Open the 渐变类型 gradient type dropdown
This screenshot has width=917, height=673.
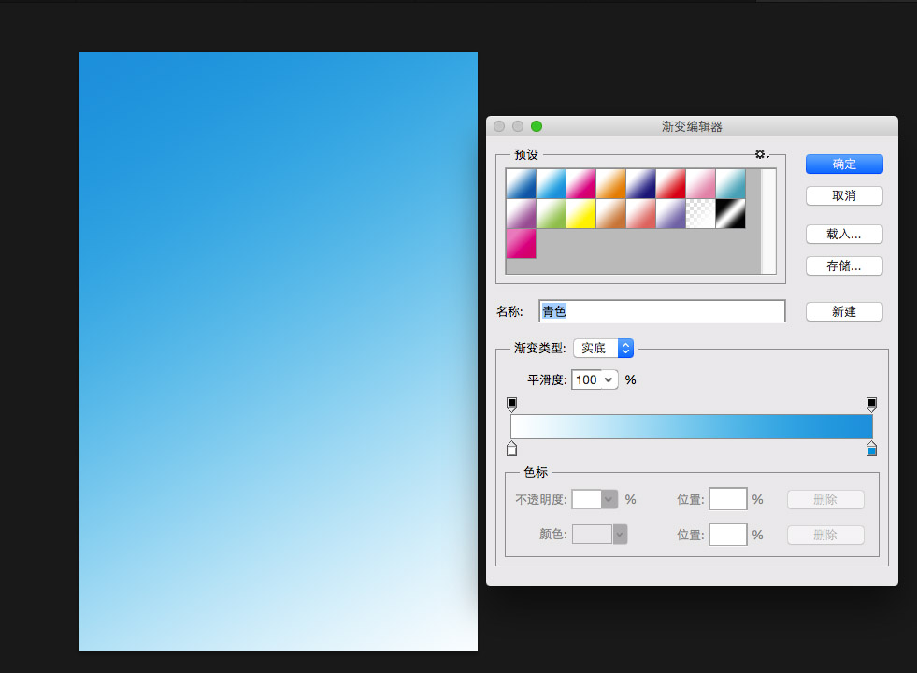[604, 349]
